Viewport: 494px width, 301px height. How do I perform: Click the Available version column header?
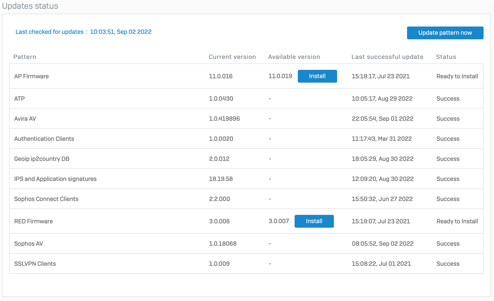pos(294,57)
